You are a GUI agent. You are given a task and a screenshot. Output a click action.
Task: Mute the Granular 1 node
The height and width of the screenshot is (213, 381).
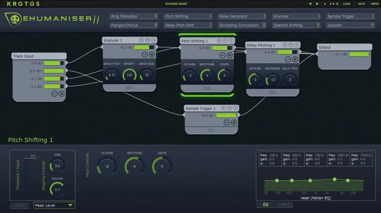[x=147, y=40]
